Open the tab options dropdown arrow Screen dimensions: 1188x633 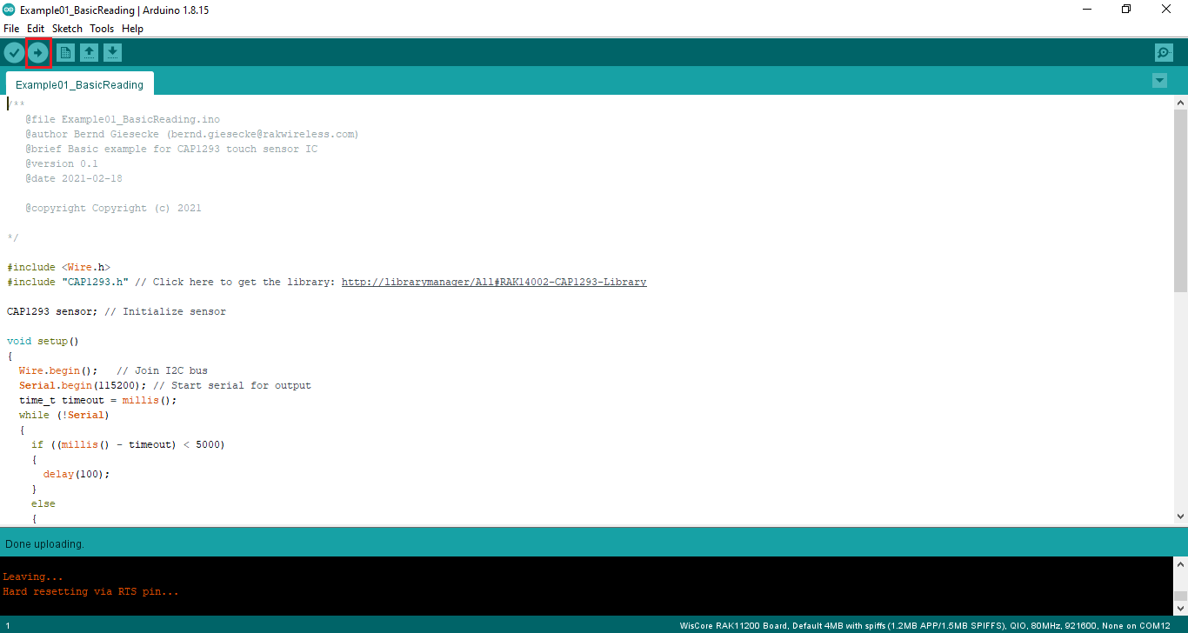pos(1159,81)
